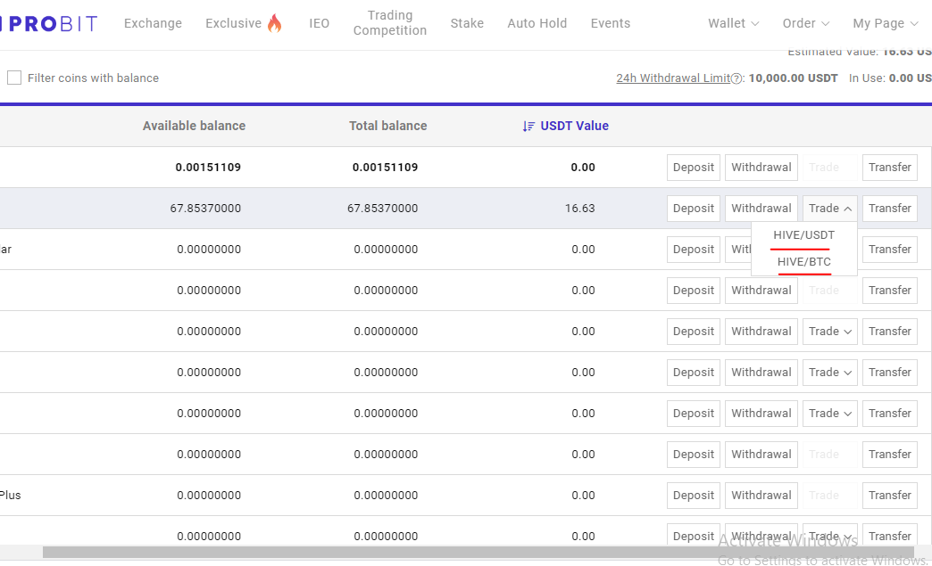The width and height of the screenshot is (932, 566).
Task: Click the 0.00151109 total balance value
Action: (x=385, y=168)
